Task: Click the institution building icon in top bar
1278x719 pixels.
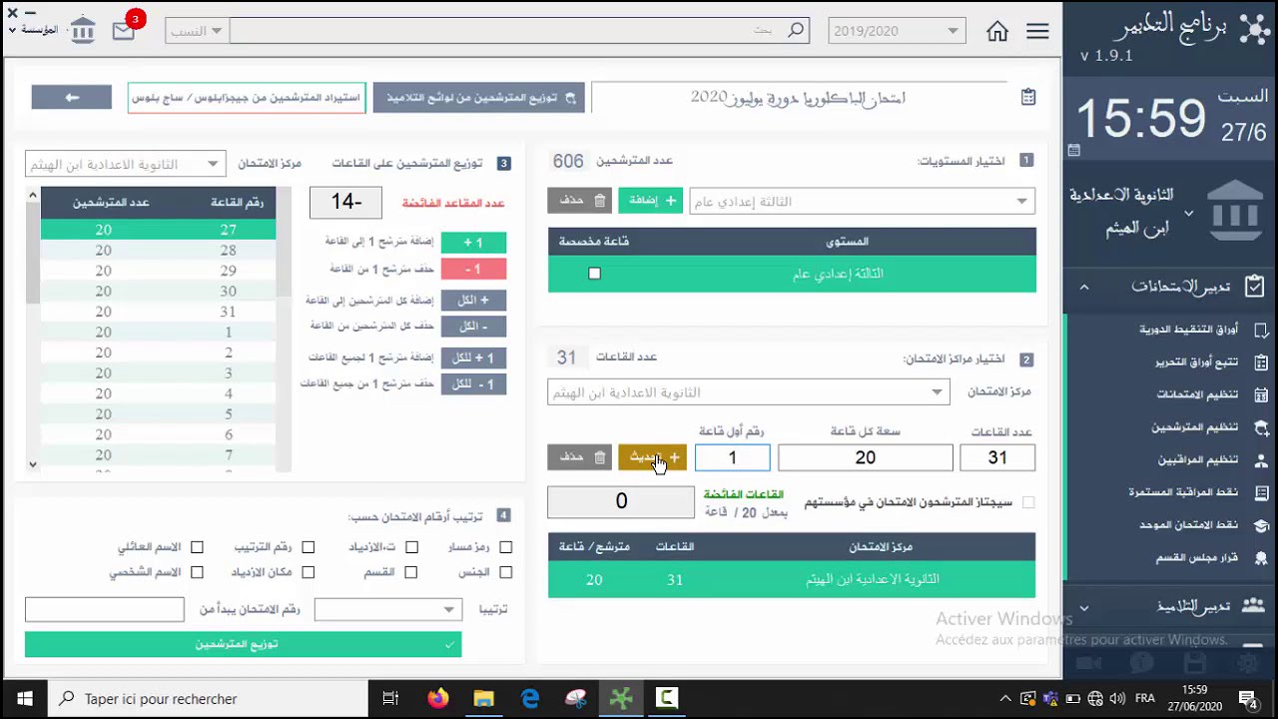Action: pos(83,30)
